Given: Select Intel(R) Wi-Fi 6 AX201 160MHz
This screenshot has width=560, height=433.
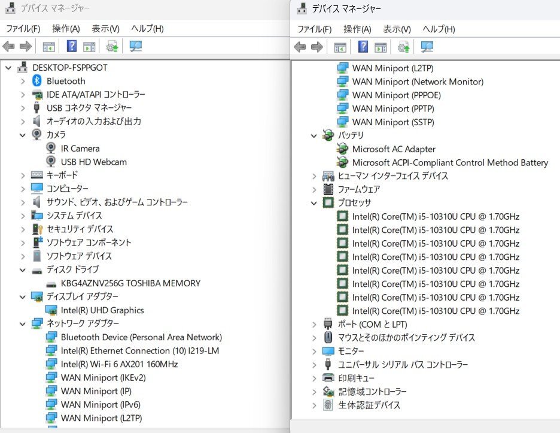Looking at the screenshot, I should pyautogui.click(x=119, y=364).
